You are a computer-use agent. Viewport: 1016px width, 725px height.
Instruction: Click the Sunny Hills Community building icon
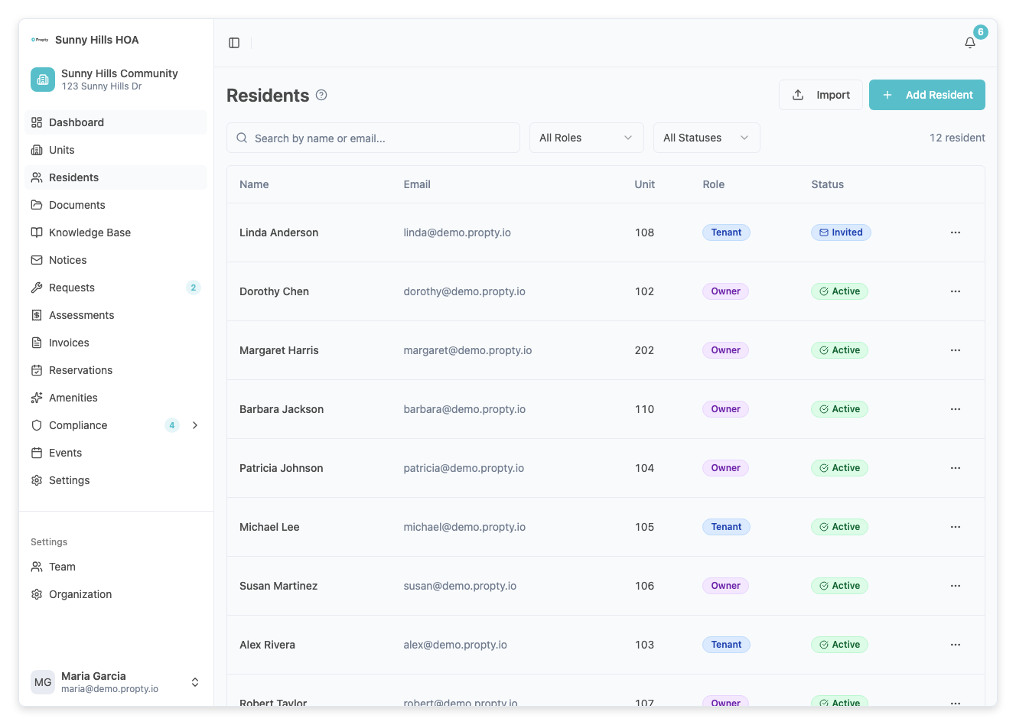click(x=43, y=80)
